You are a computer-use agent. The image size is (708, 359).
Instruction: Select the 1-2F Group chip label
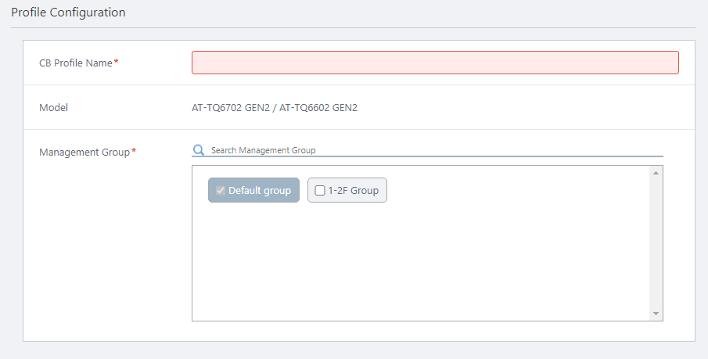click(x=354, y=190)
